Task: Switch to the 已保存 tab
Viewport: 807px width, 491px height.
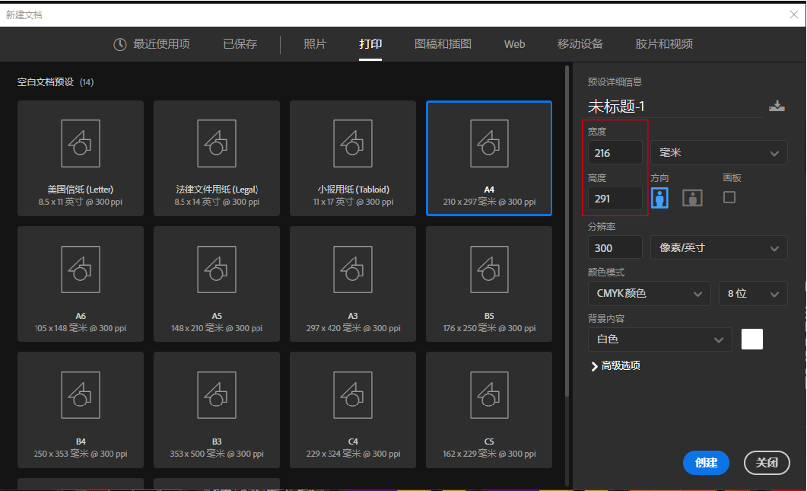Action: (x=240, y=44)
